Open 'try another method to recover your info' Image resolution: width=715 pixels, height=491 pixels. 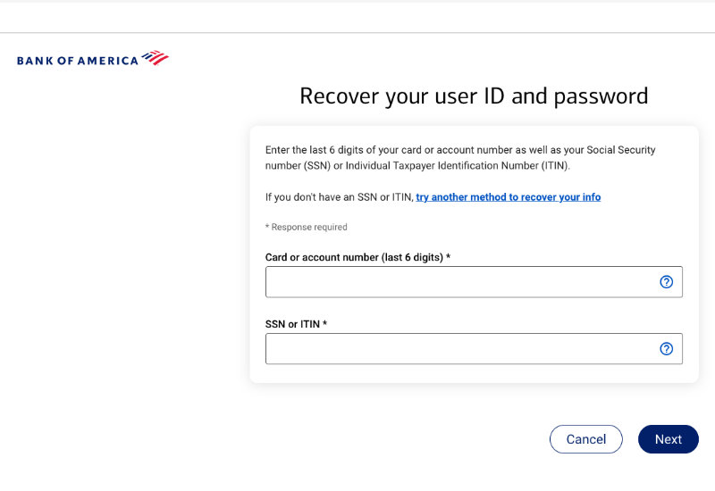tap(508, 197)
